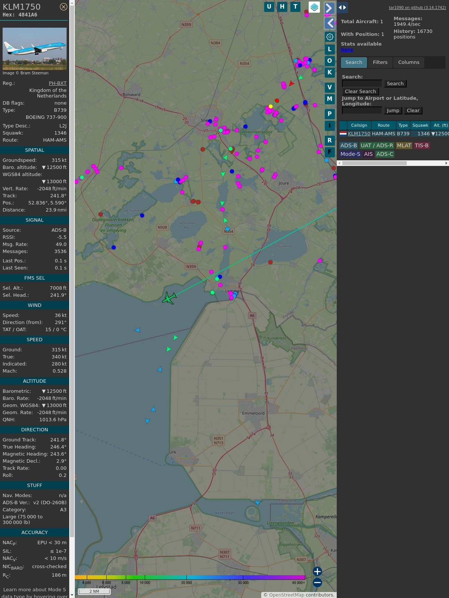Click the Search button beside the field
Viewport: 449px width, 598px height.
[395, 84]
